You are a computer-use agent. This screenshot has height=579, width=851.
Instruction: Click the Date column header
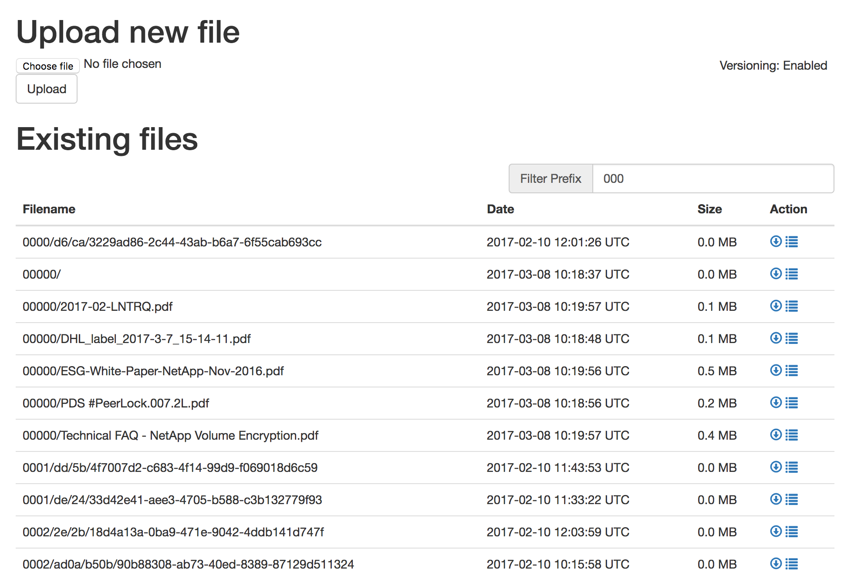coord(500,209)
